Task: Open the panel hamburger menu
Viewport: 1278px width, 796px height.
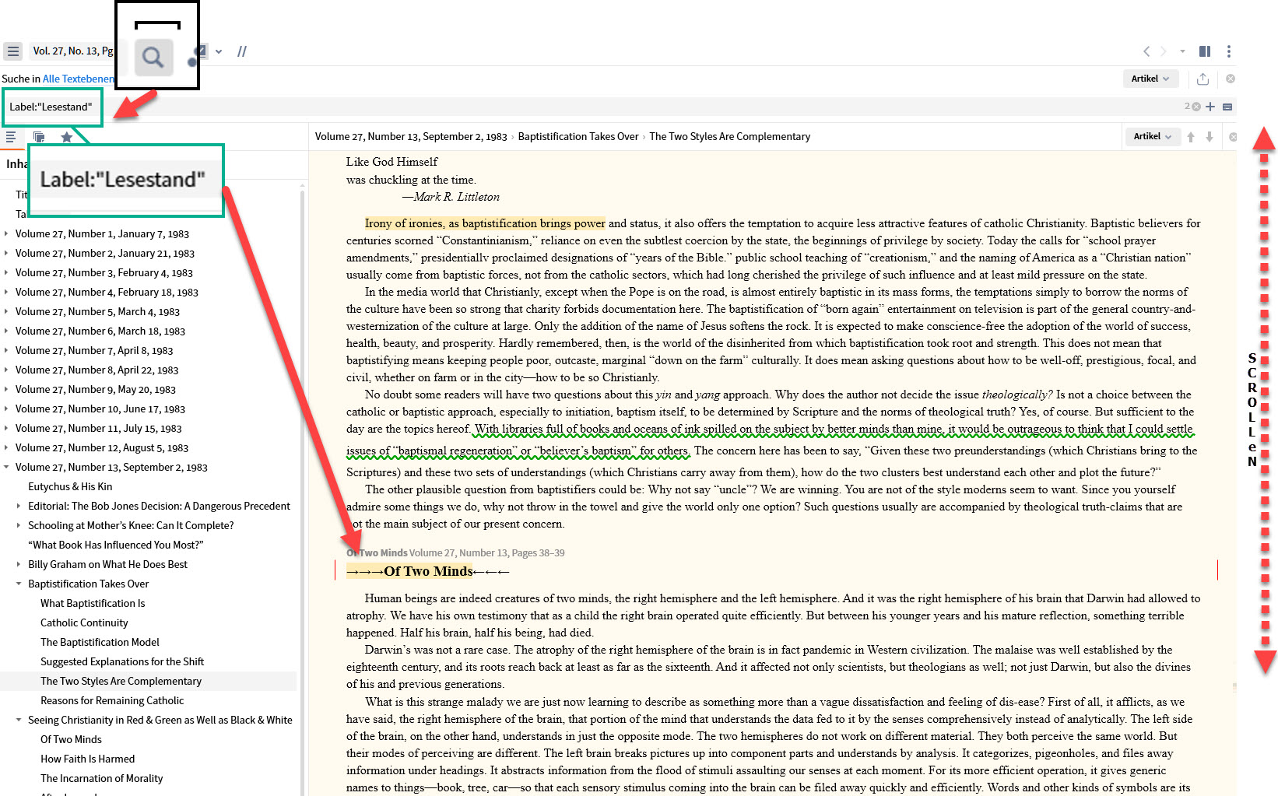Action: coord(12,51)
